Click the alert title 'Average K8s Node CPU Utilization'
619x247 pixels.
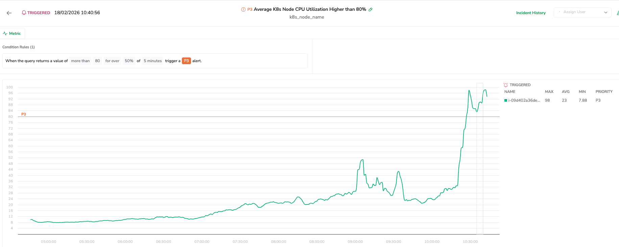click(310, 9)
